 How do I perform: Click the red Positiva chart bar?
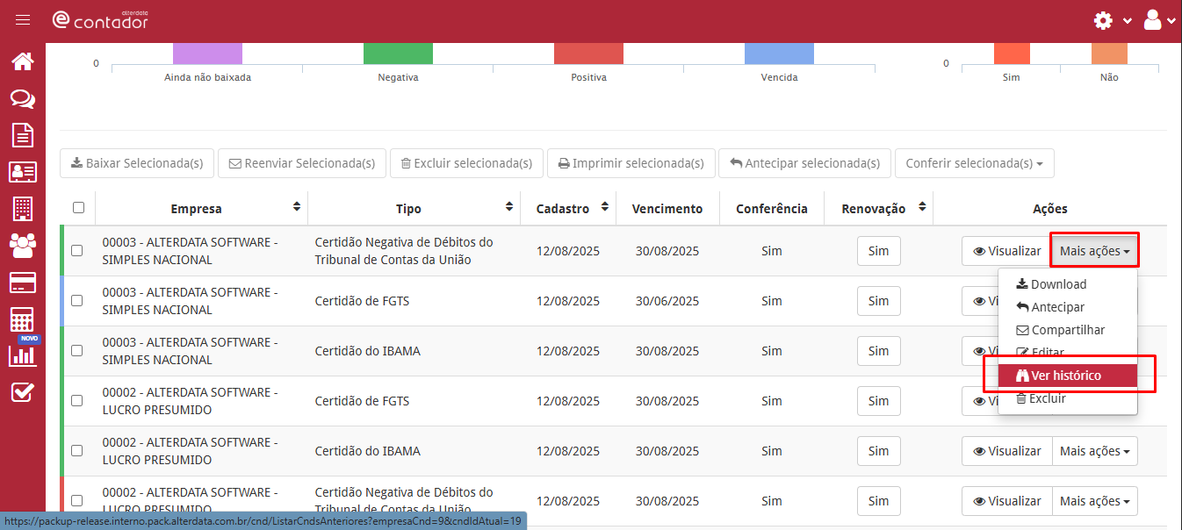588,54
